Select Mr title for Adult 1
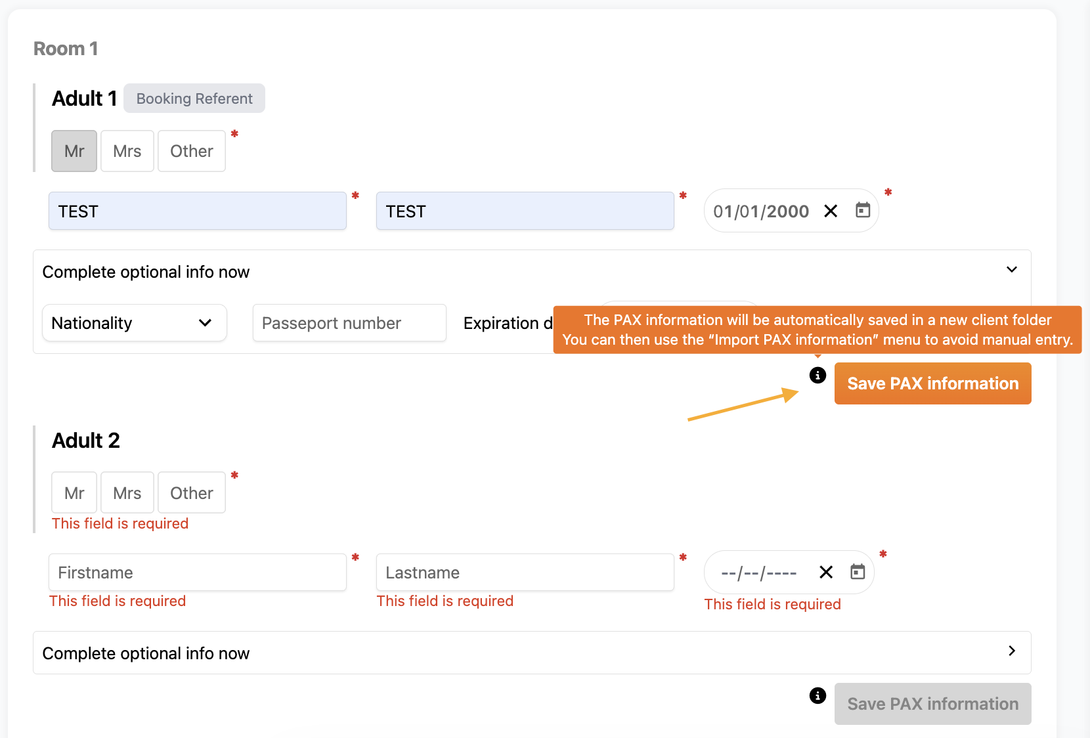The width and height of the screenshot is (1090, 738). point(74,151)
